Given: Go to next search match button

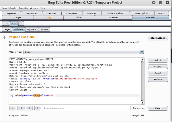Looking at the screenshot, I should [38, 108].
